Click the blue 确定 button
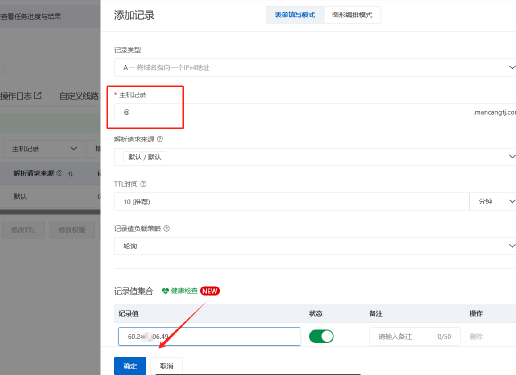The image size is (516, 375). [130, 366]
